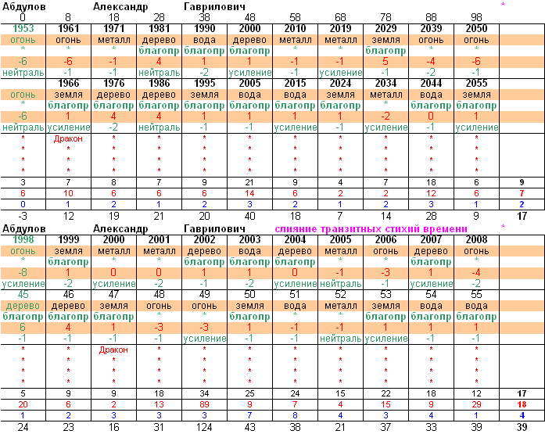
Task: Select the red value 89
Action: point(204,404)
